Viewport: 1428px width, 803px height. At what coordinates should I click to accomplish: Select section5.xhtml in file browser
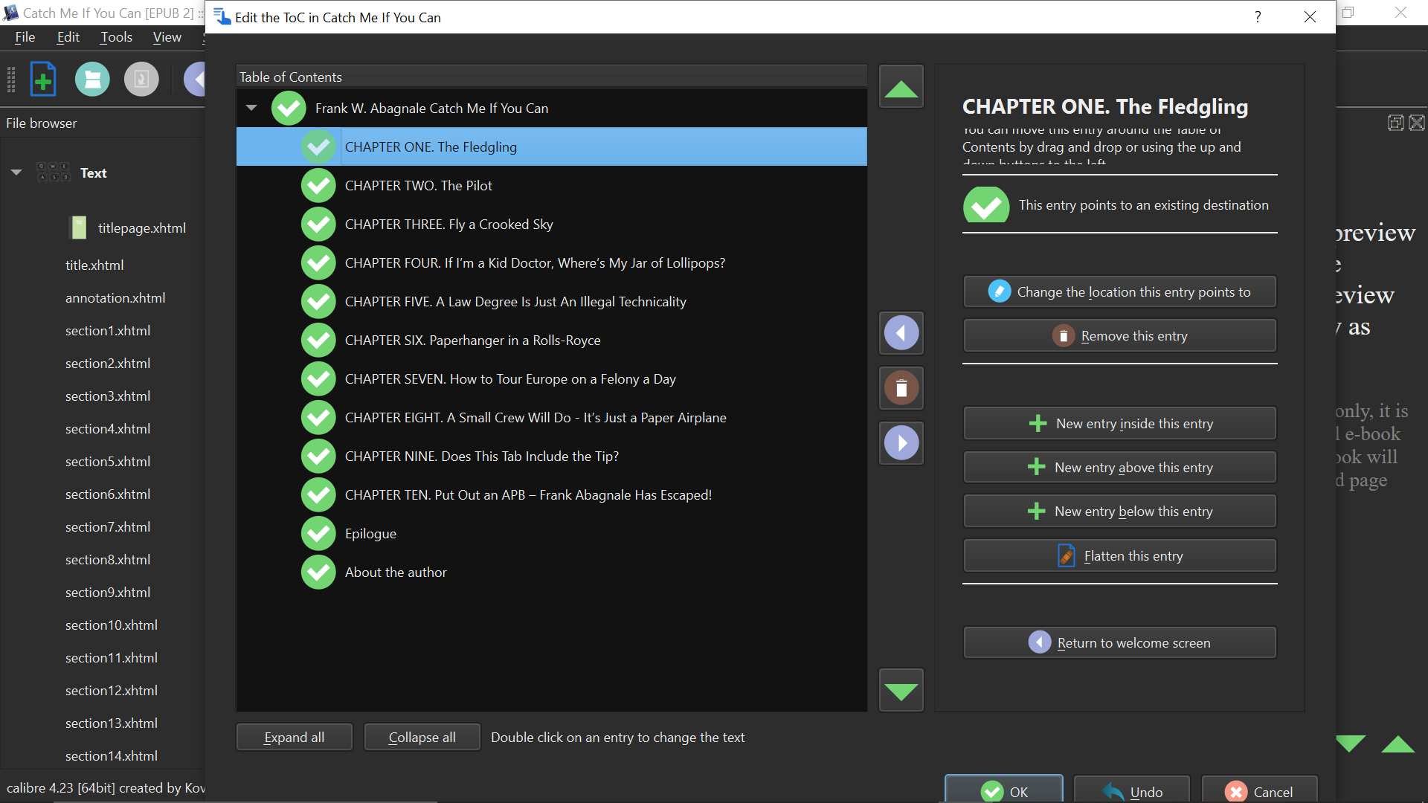[108, 462]
